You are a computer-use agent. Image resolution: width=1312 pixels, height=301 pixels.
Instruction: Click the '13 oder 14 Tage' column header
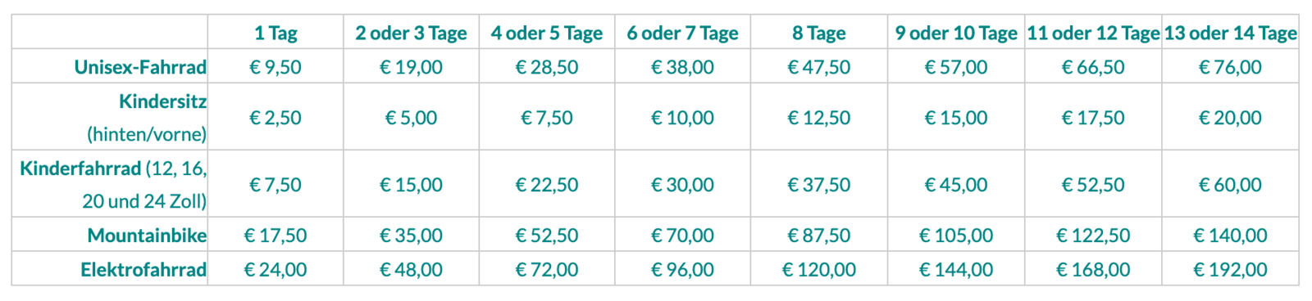[1230, 34]
